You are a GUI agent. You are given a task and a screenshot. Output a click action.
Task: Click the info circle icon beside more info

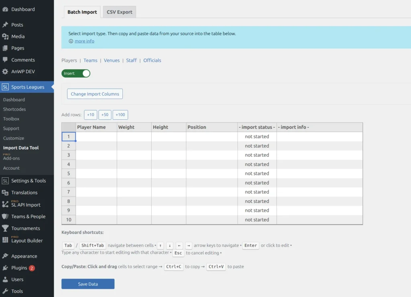71,41
